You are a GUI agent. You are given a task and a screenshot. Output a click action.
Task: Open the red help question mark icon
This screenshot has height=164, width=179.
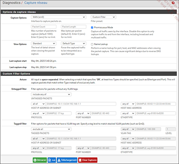click(x=173, y=3)
